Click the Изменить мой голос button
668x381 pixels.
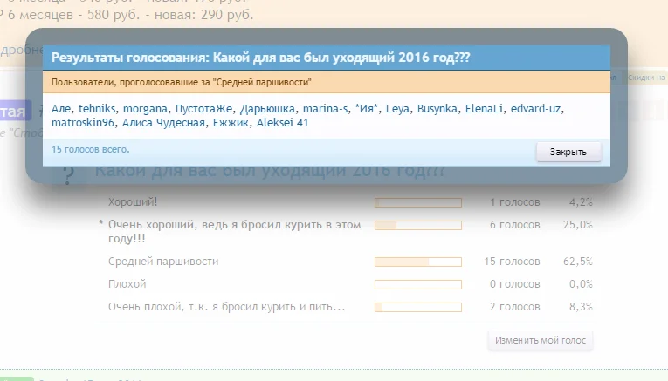pyautogui.click(x=541, y=340)
